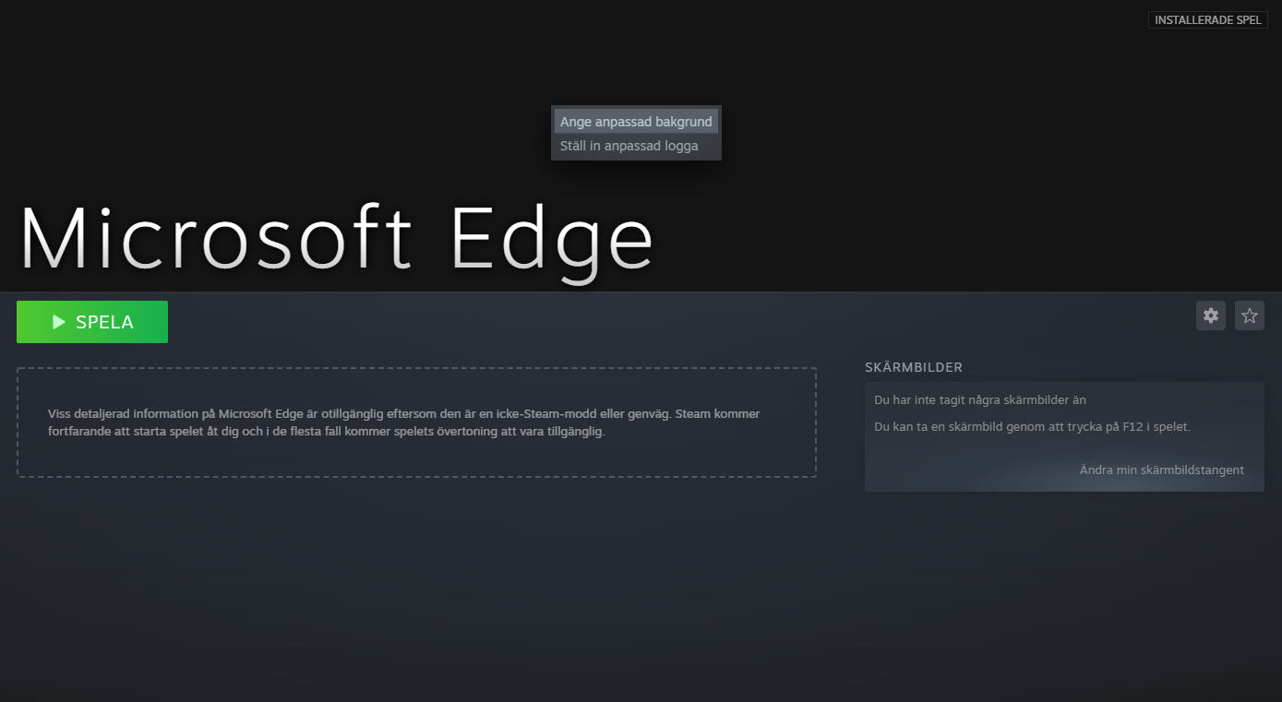Select 'Ange anpassad bakgrund' from context menu

(x=636, y=122)
